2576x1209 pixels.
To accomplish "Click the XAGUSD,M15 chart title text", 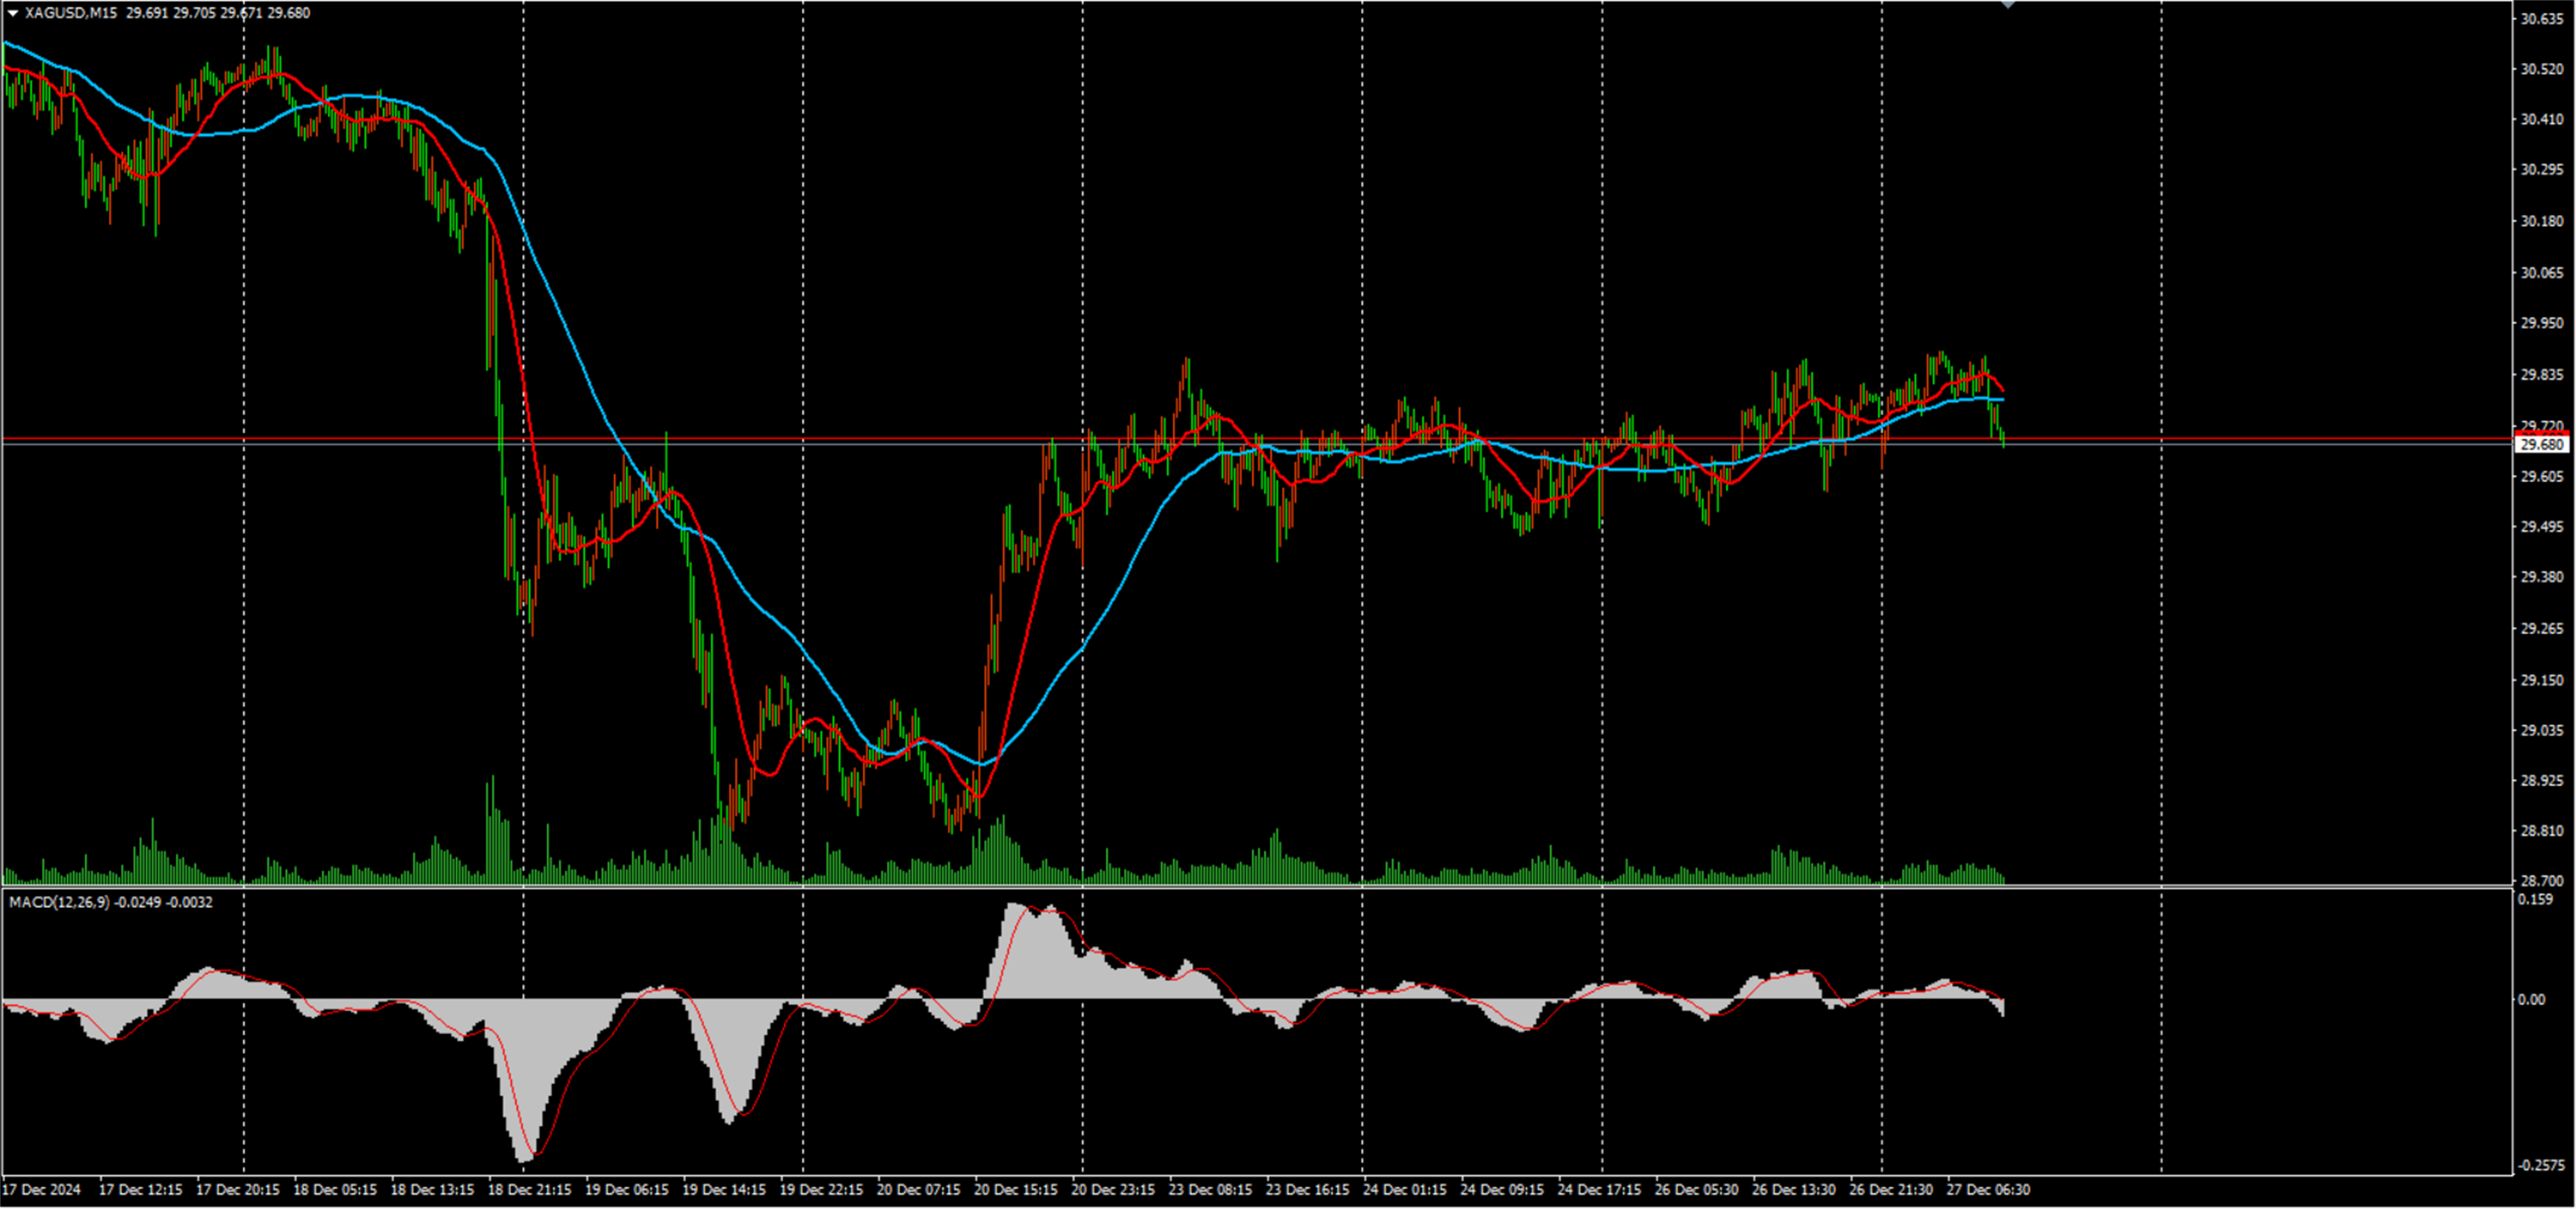I will click(70, 13).
